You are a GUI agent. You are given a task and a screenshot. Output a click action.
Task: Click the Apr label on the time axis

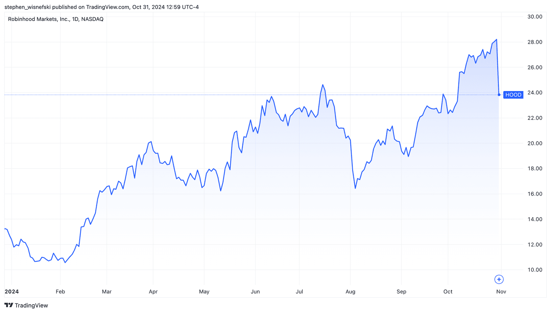(153, 292)
